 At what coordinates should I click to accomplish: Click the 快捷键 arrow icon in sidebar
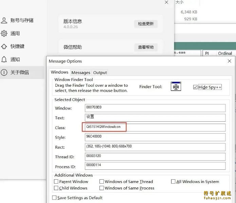pos(4,46)
